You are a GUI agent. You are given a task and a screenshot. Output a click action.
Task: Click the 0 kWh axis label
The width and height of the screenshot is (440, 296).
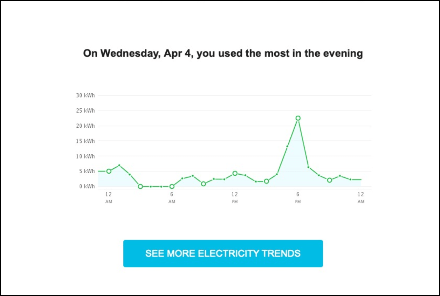pyautogui.click(x=86, y=186)
